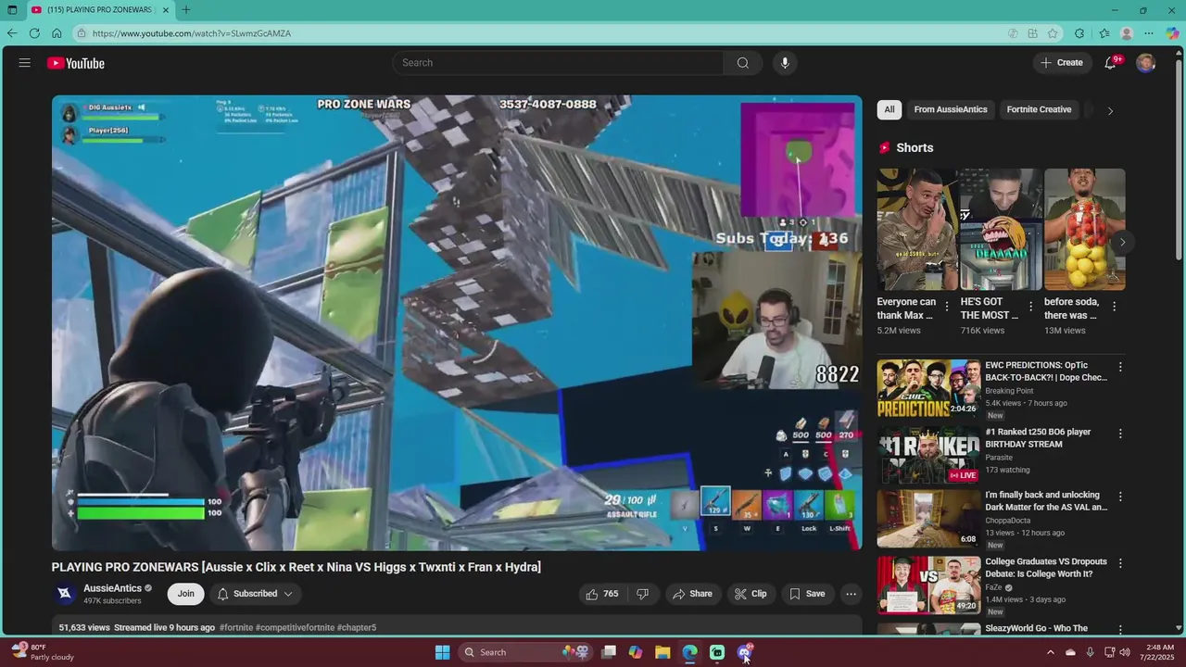
Task: Open the #1 Ranked t250 BO6 live thumbnail
Action: tap(928, 456)
